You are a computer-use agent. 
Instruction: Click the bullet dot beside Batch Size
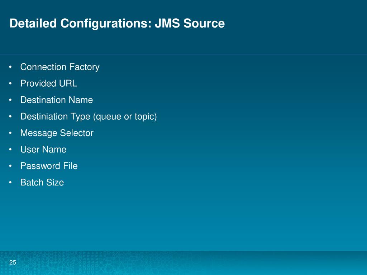point(12,183)
